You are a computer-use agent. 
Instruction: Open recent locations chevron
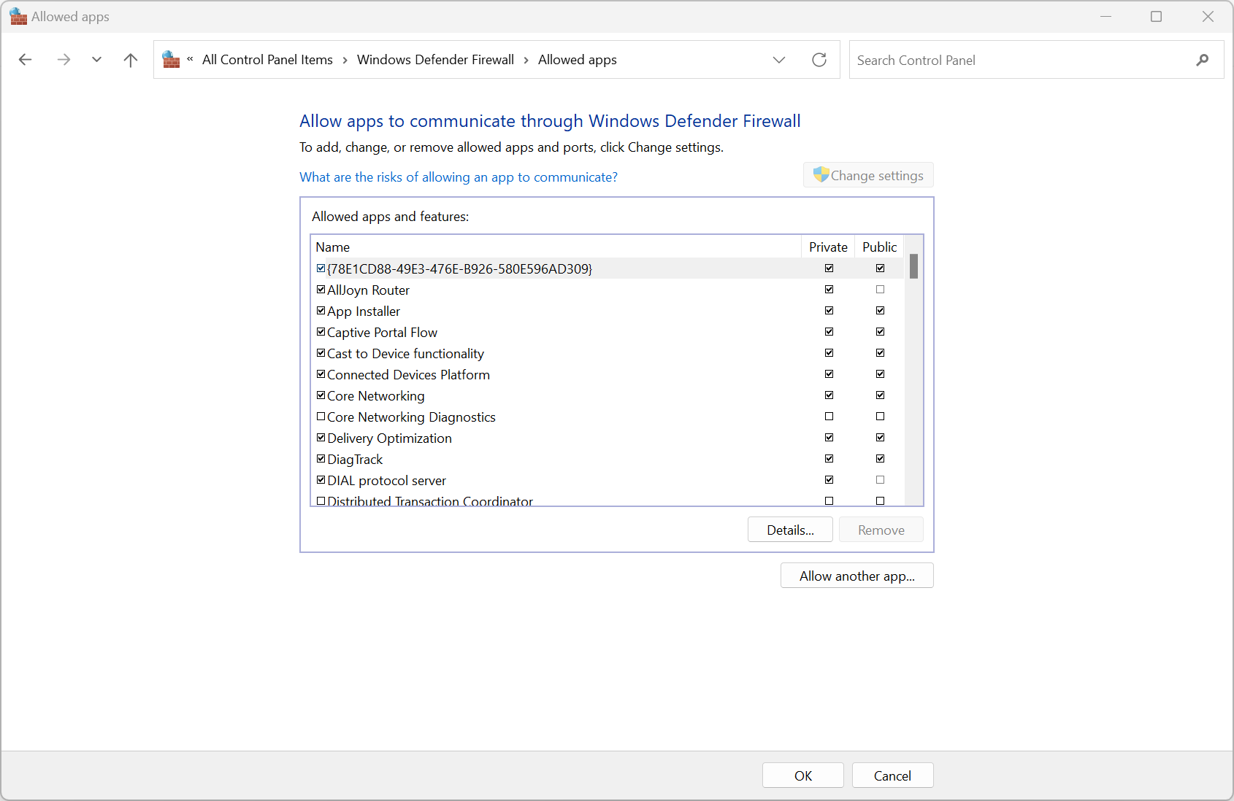(x=96, y=60)
